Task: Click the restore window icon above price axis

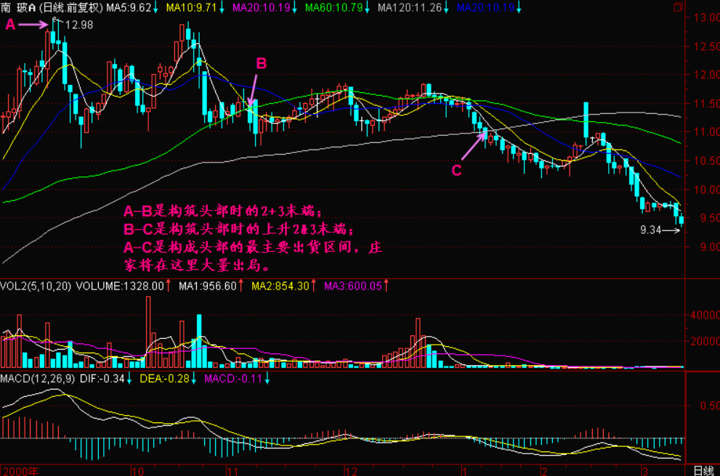Action: (x=677, y=7)
